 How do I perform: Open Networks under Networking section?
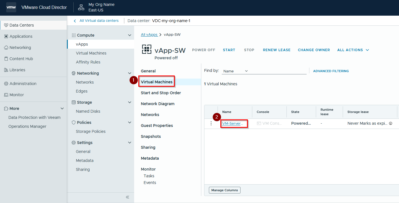[x=85, y=82]
